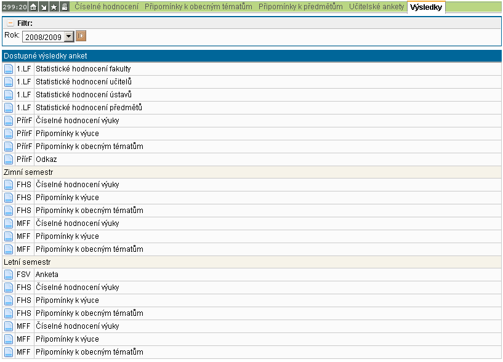The width and height of the screenshot is (503, 362).
Task: Click document icon beside PřírF Odkaz
Action: coord(9,159)
